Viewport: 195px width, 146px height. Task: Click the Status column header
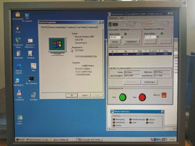[x=166, y=51]
